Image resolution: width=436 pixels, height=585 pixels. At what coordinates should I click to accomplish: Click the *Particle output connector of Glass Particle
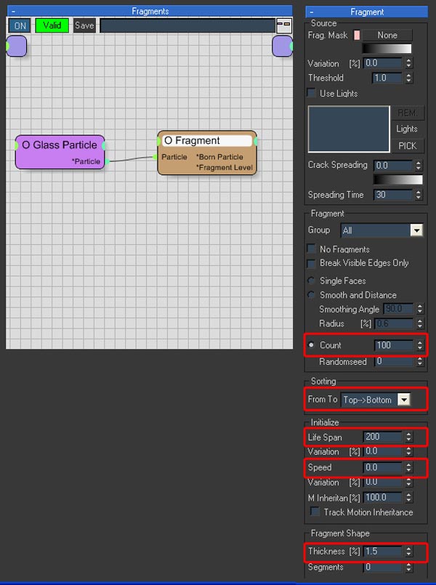[x=107, y=161]
